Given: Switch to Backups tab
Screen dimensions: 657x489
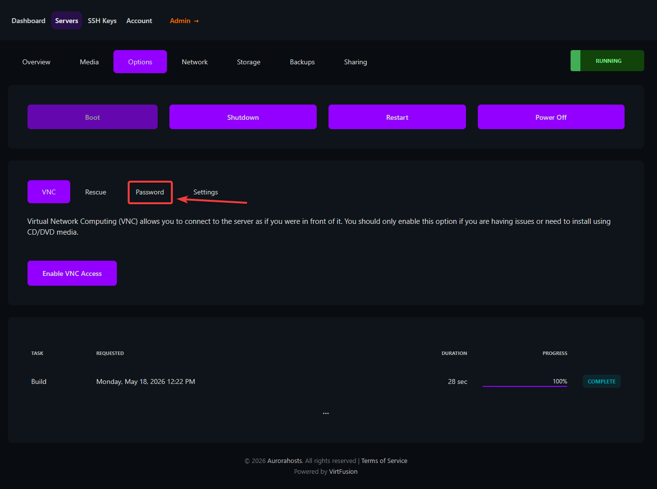Looking at the screenshot, I should click(302, 62).
